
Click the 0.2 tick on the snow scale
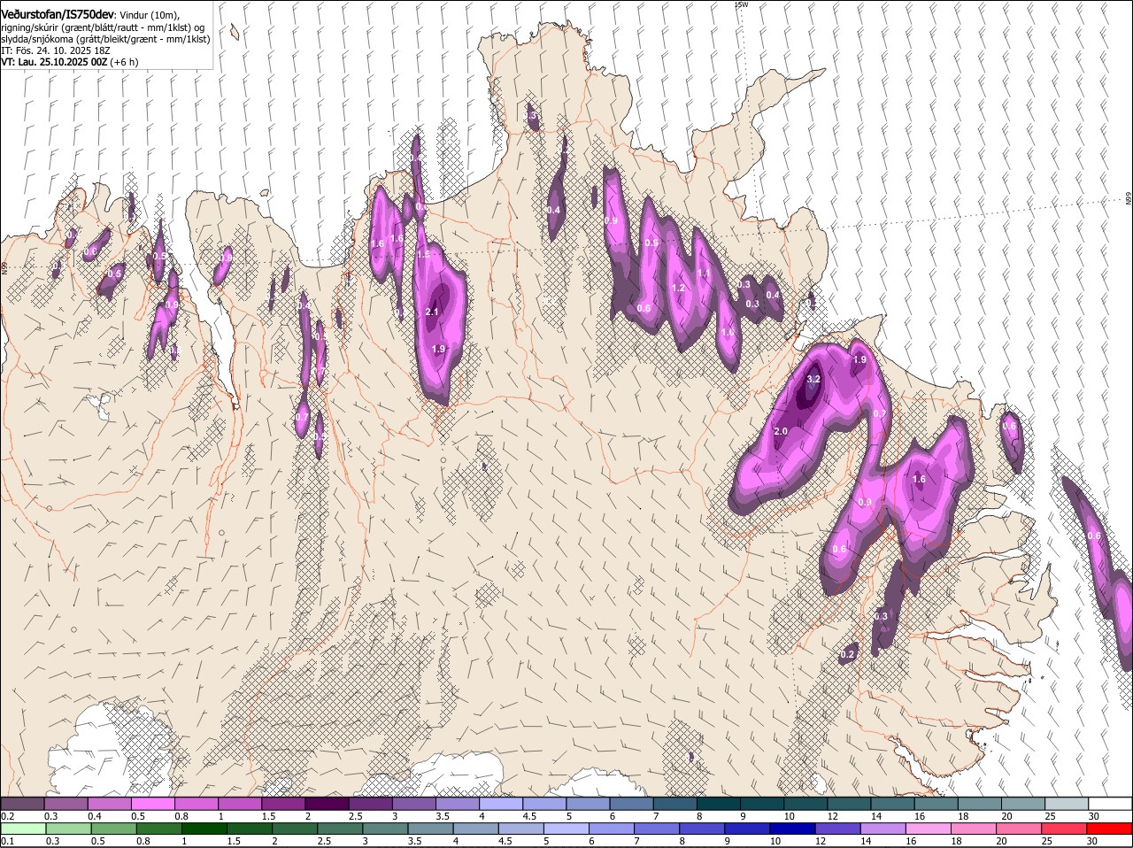[7, 815]
